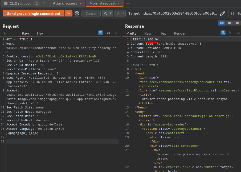This screenshot has width=241, height=172.
Task: Select the Response Raw tab
Action: tap(148, 33)
